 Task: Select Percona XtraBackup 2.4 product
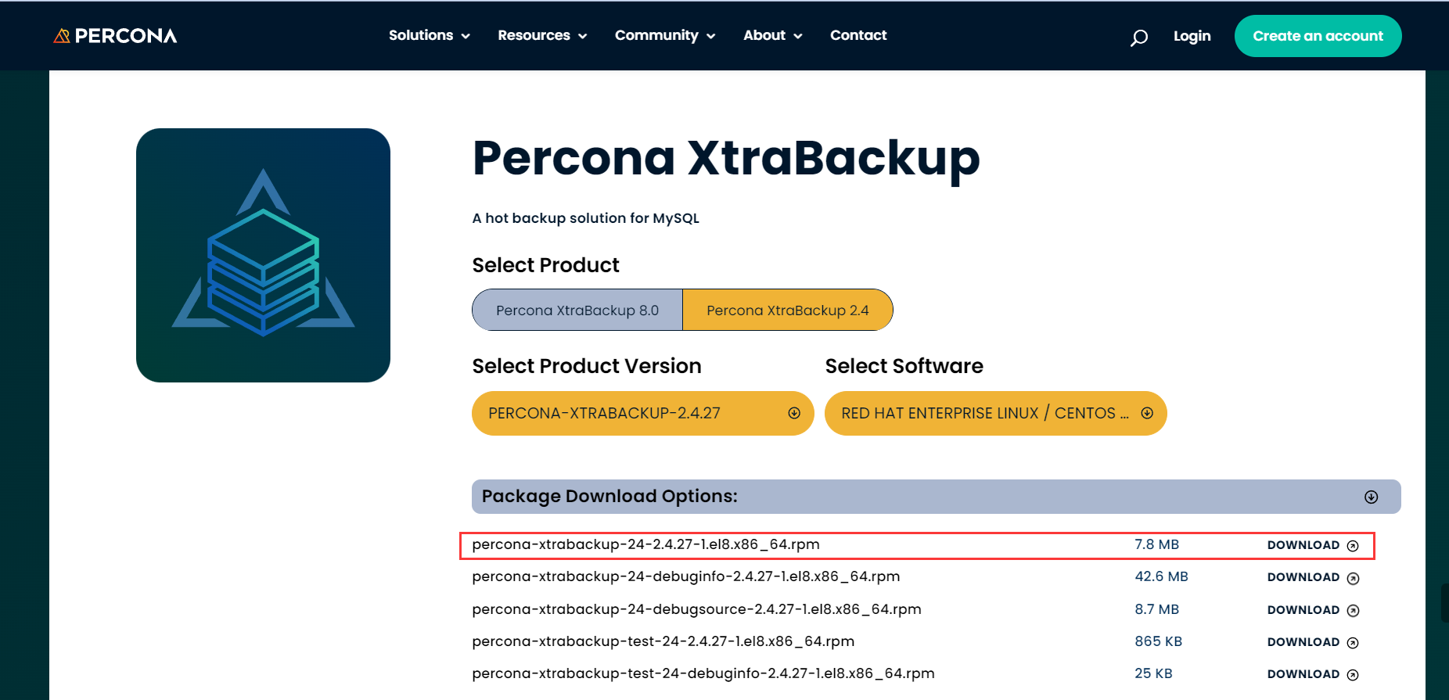(x=788, y=310)
